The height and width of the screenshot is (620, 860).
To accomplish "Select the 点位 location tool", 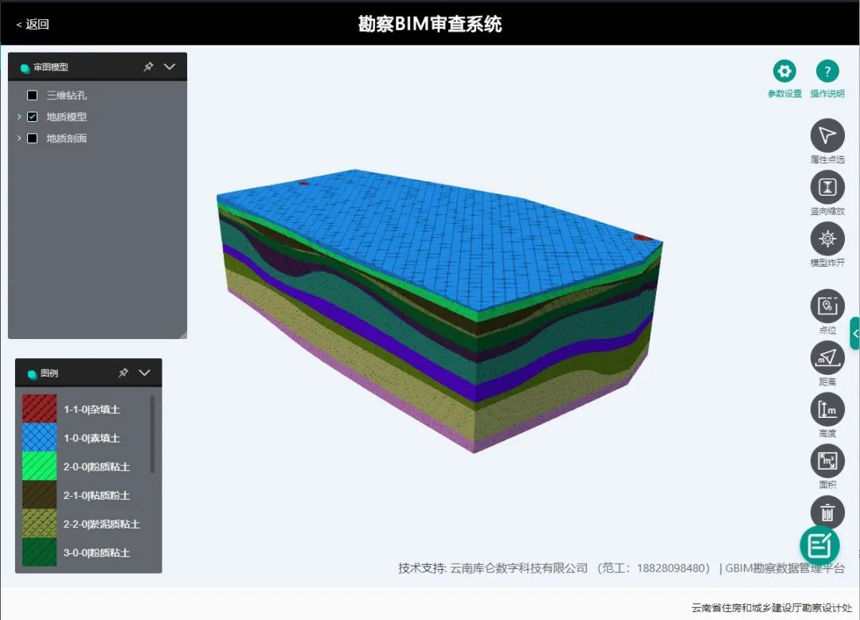I will pyautogui.click(x=827, y=306).
